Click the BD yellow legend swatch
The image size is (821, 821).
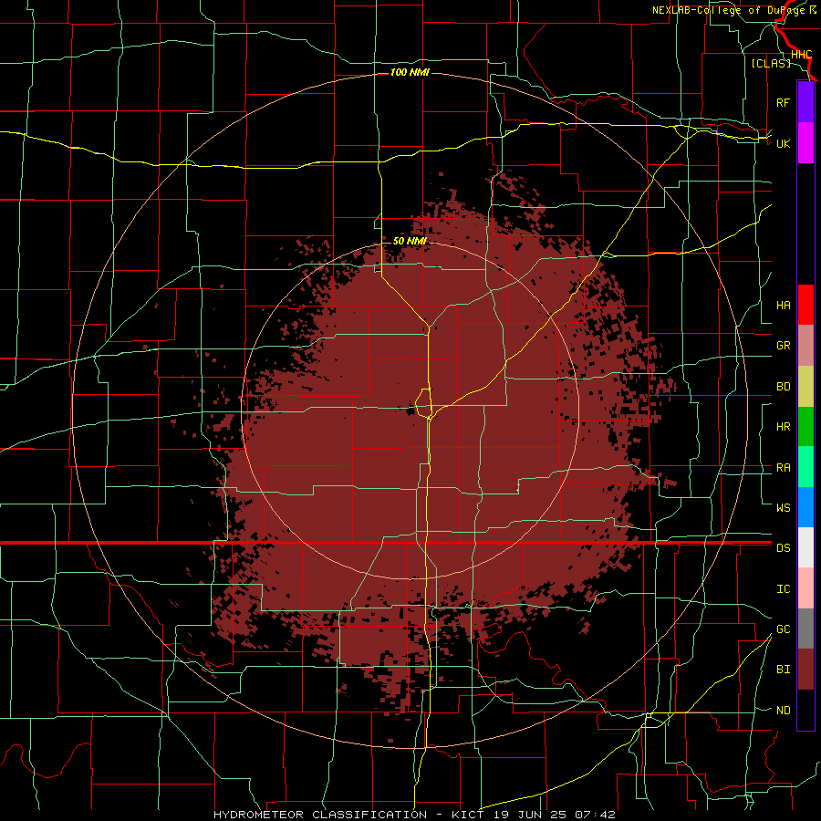point(805,386)
